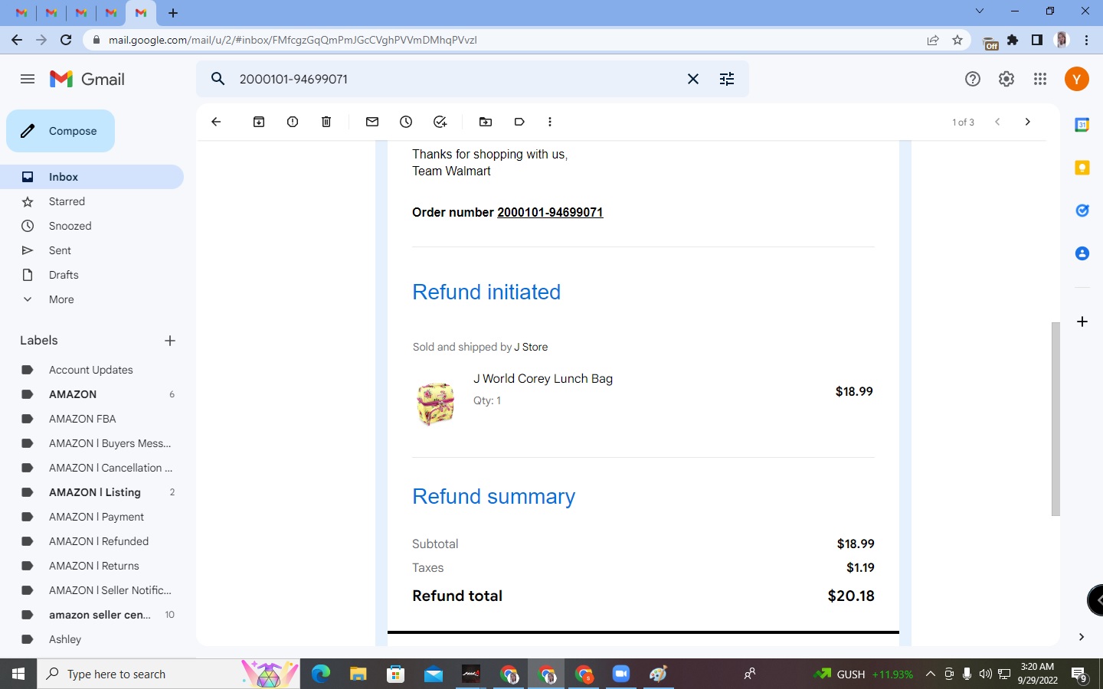Viewport: 1103px width, 689px height.
Task: Reload the page in Chrome
Action: 66,40
